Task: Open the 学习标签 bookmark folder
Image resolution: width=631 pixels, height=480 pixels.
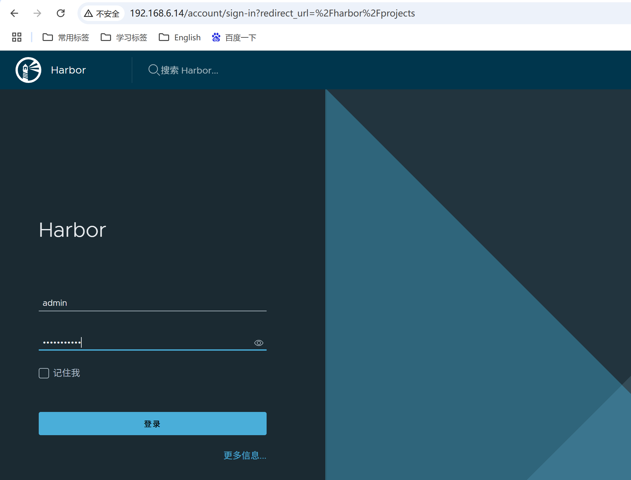Action: coord(124,37)
